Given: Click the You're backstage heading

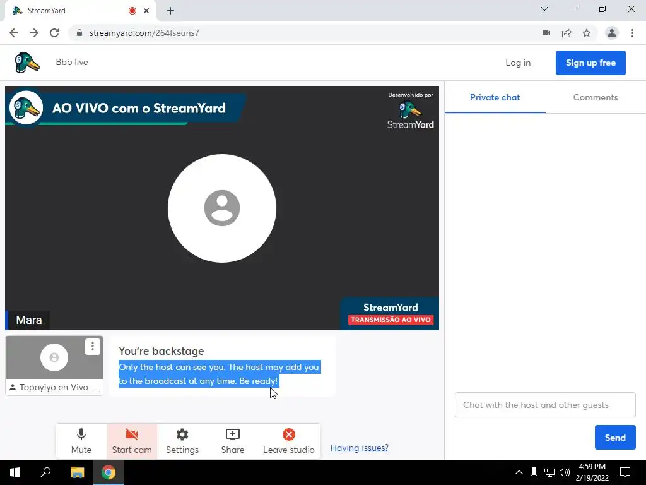Looking at the screenshot, I should coord(161,351).
